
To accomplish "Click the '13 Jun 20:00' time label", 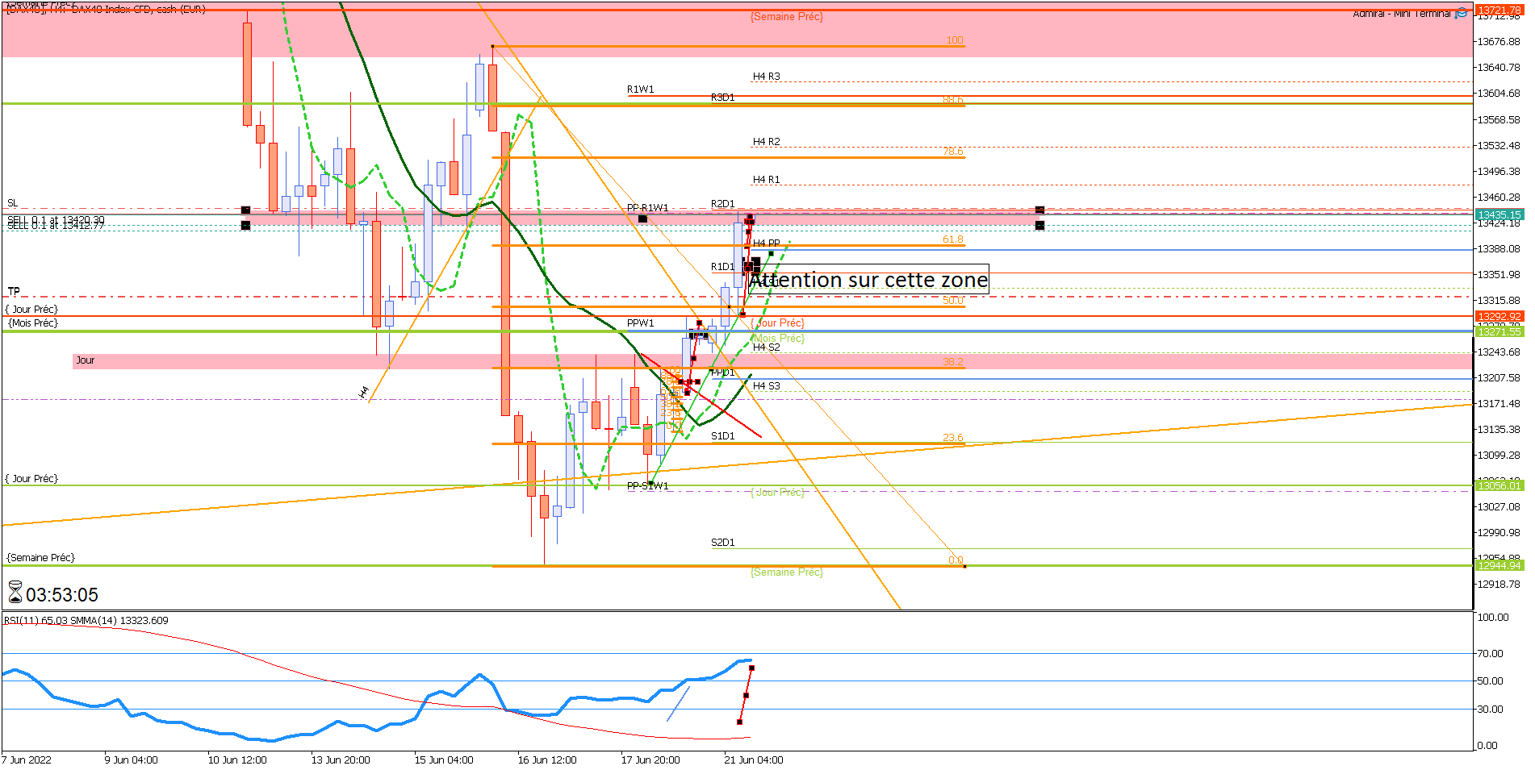I will pos(341,760).
